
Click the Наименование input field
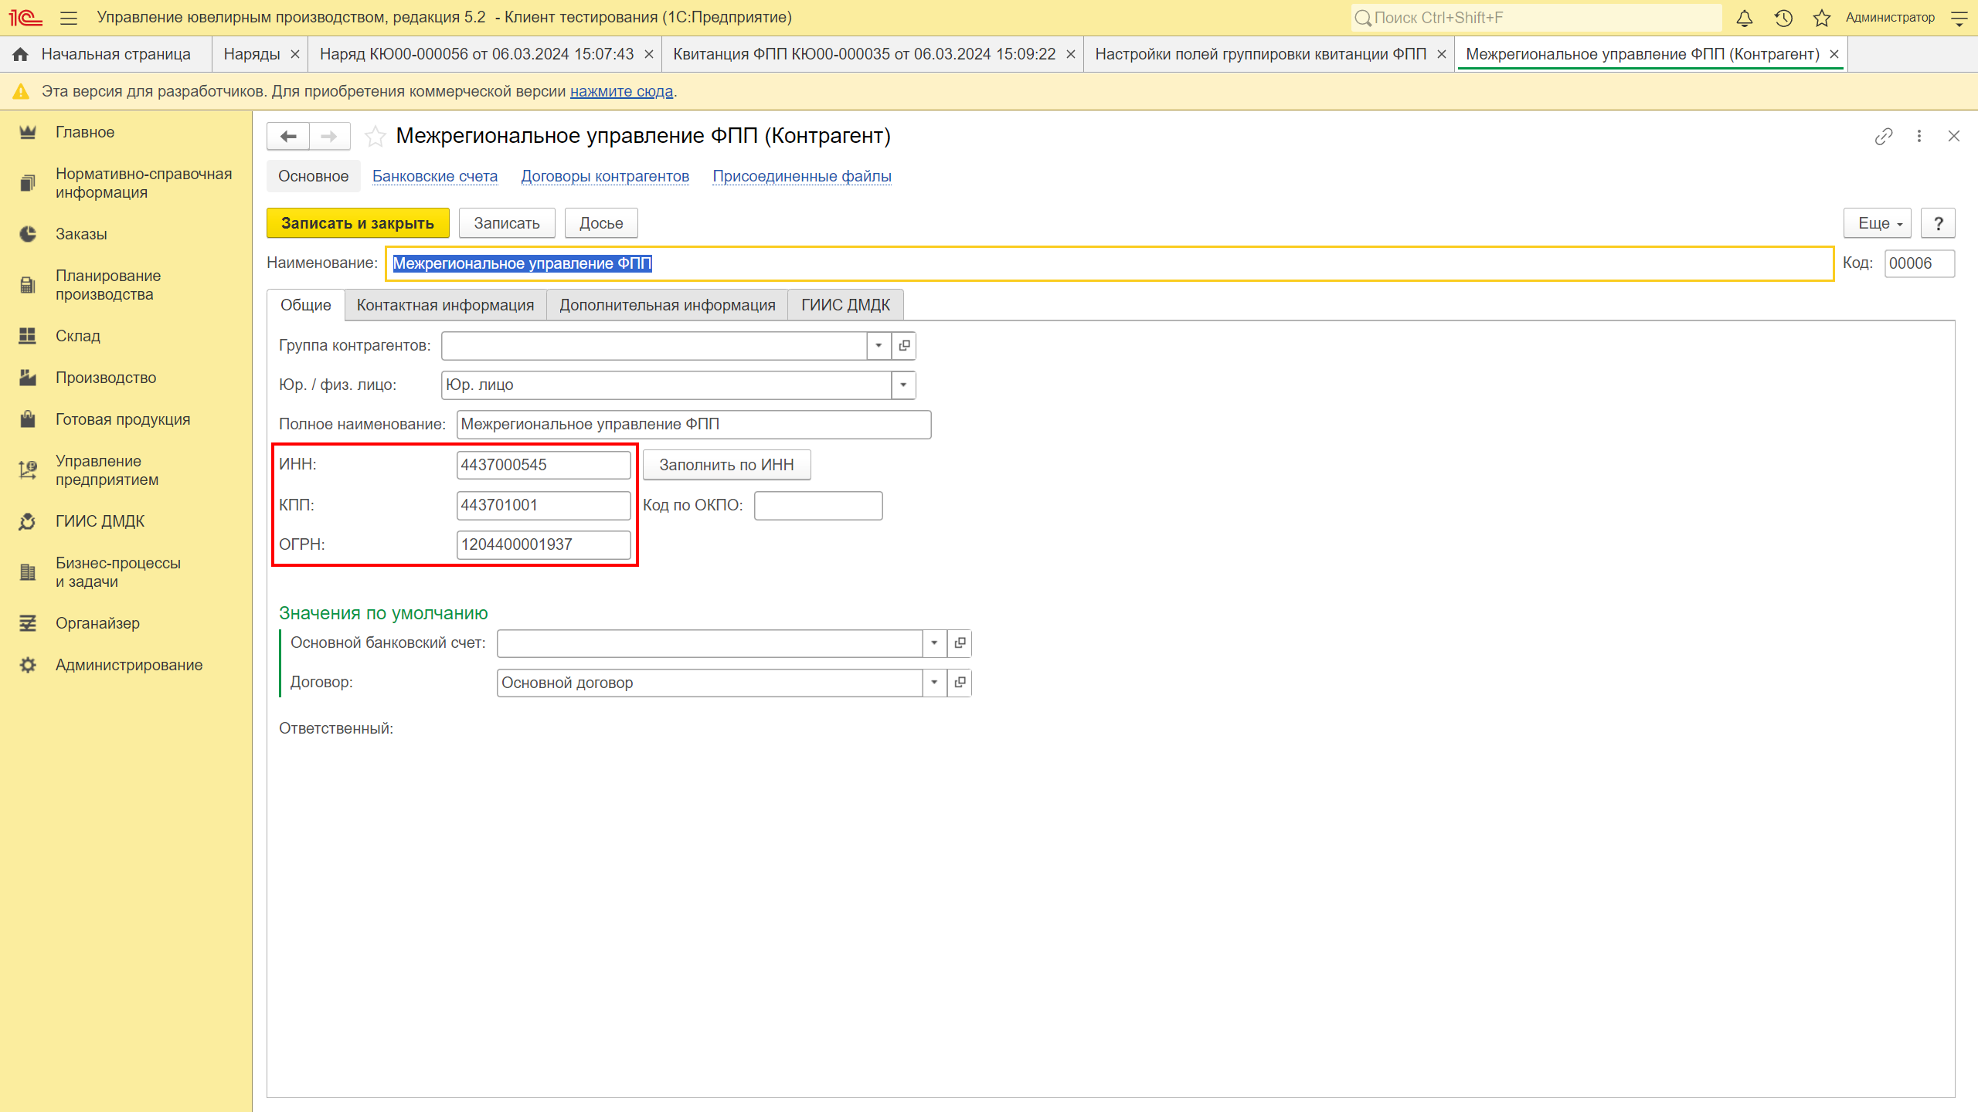[1110, 263]
